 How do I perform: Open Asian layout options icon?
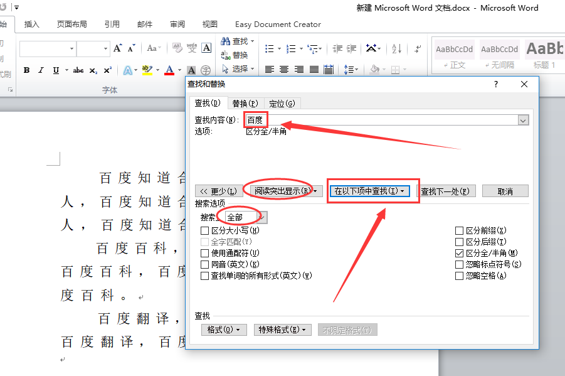[371, 48]
